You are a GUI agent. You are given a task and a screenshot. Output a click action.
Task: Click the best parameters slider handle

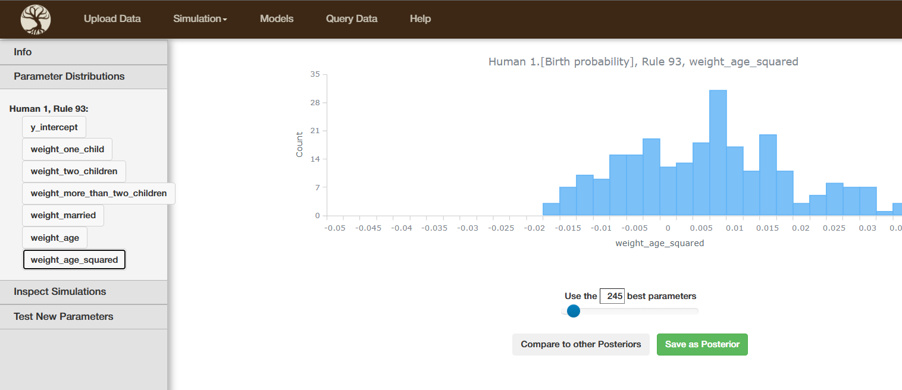[x=573, y=311]
